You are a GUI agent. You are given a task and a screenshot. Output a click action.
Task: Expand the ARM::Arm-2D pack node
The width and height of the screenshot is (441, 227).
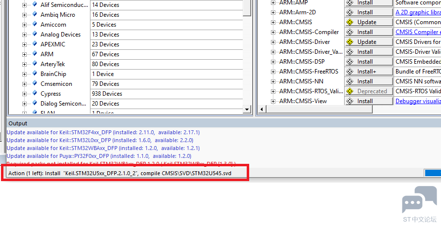(273, 13)
